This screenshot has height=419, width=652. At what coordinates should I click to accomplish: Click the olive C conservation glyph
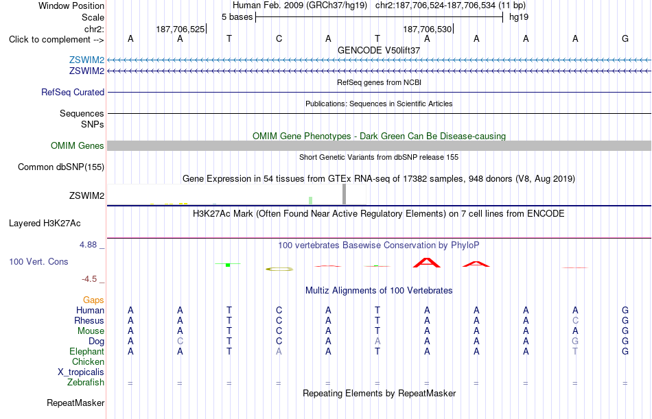tap(279, 270)
